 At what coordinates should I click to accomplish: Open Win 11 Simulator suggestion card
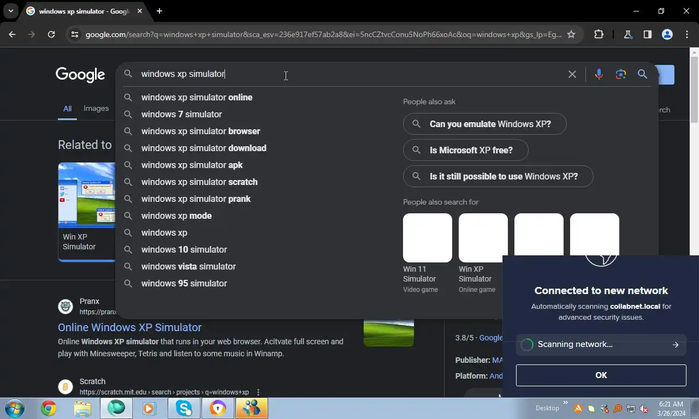click(427, 254)
